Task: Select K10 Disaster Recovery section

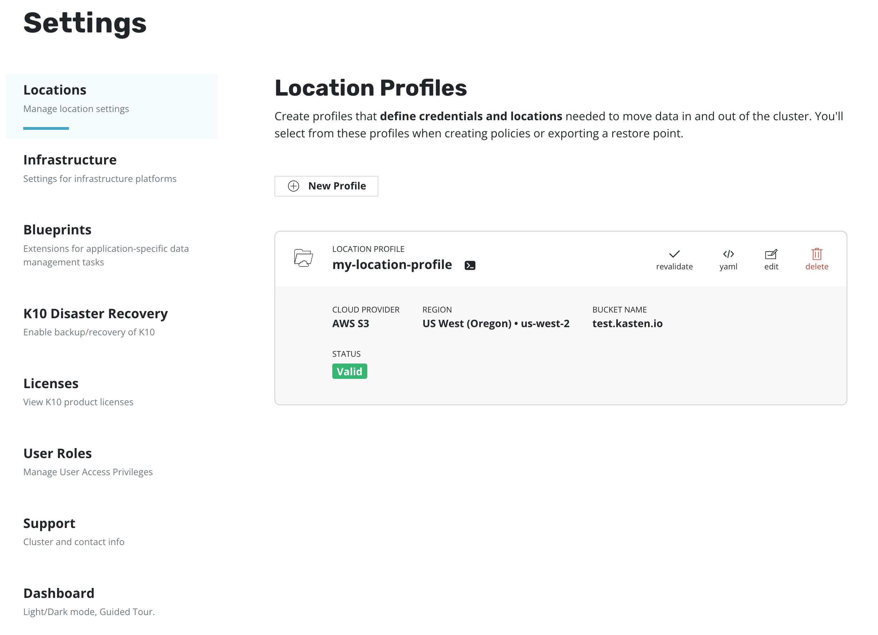Action: (95, 314)
